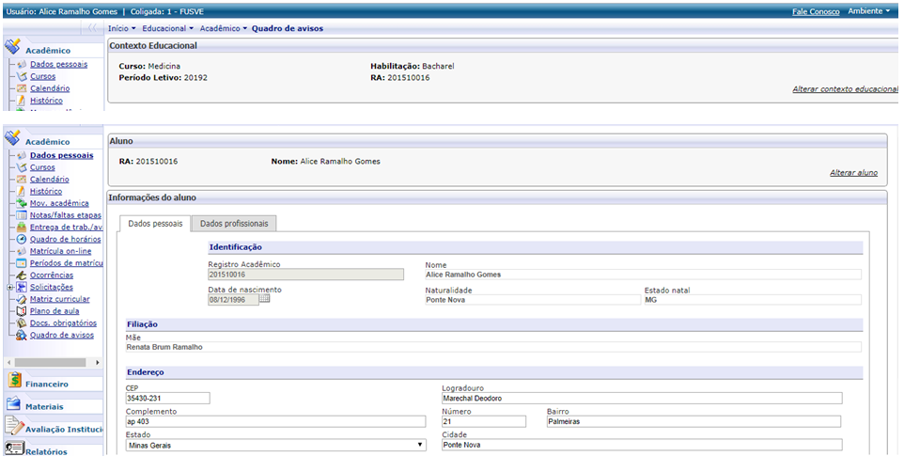This screenshot has height=472, width=904.
Task: Click the Quadro de avisos sidebar icon
Action: (21, 336)
